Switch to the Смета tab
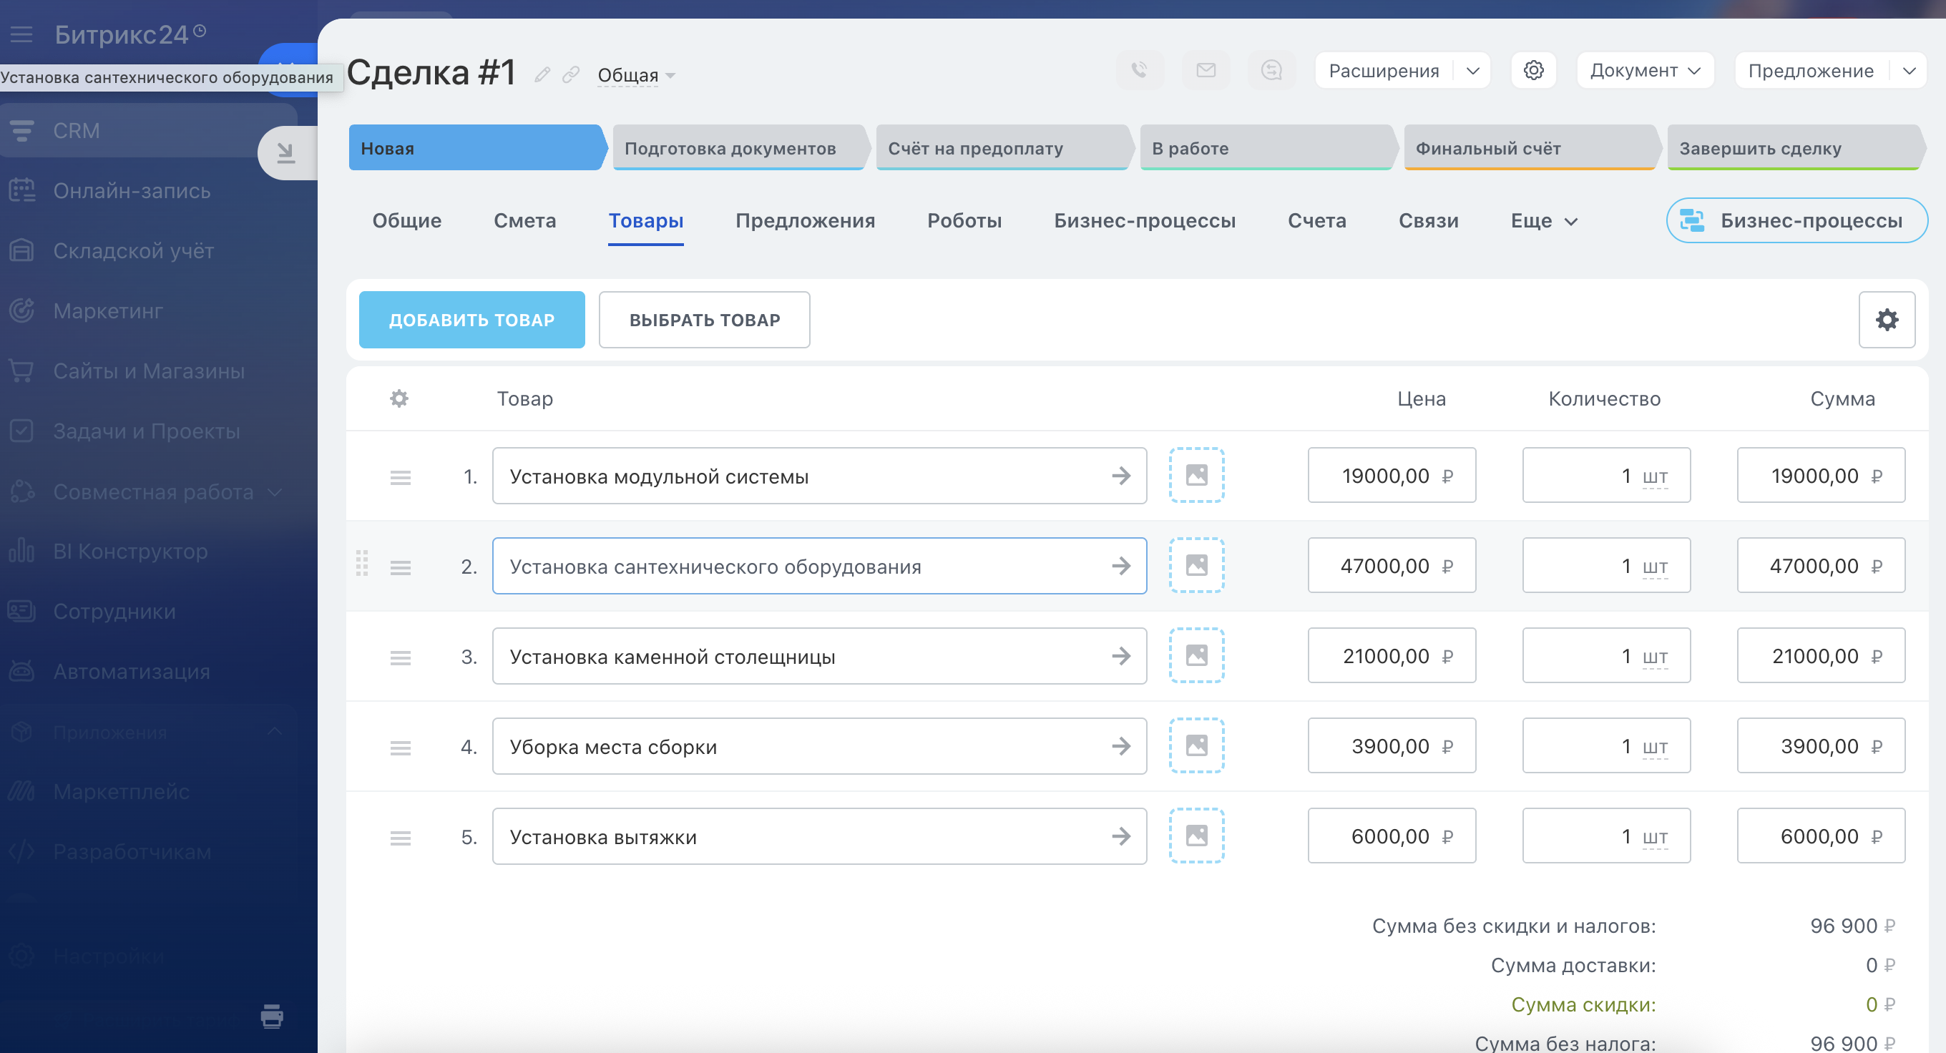The width and height of the screenshot is (1946, 1053). coord(524,220)
